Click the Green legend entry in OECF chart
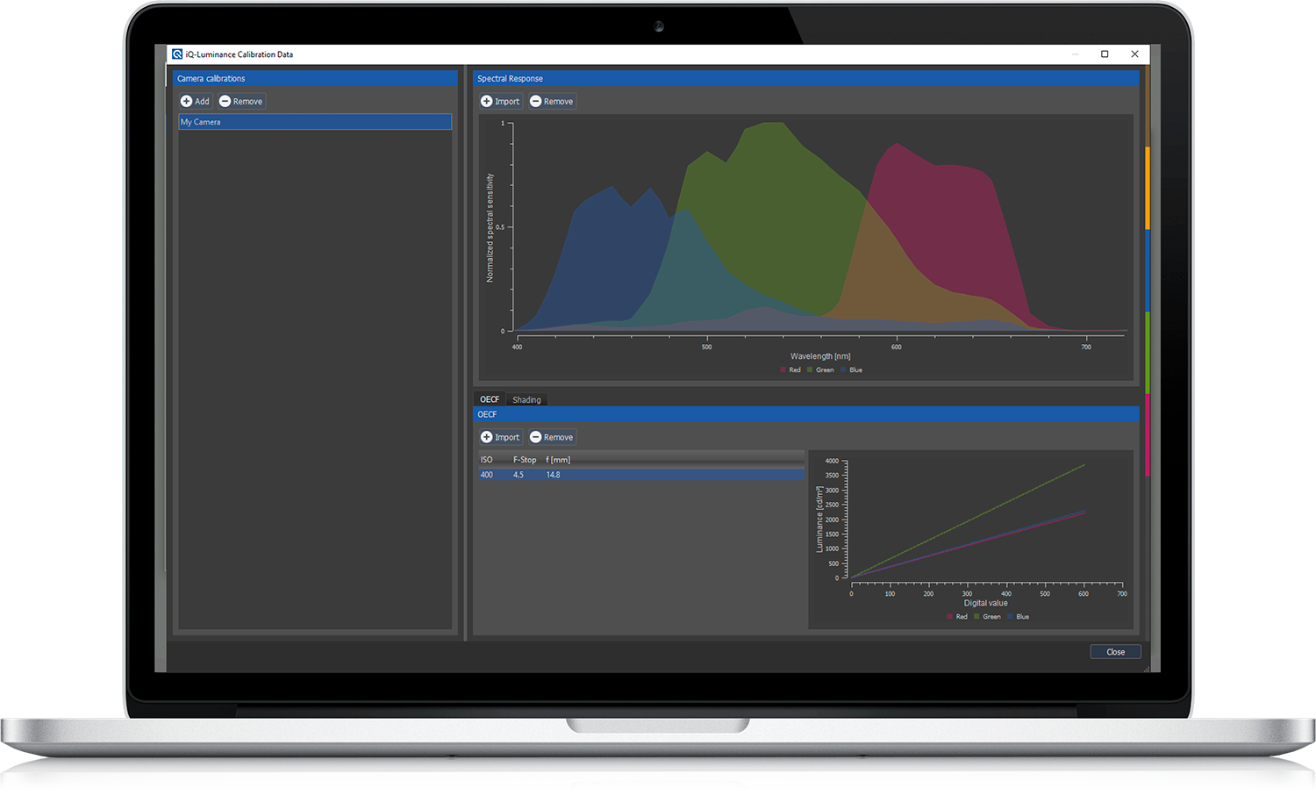 [988, 617]
